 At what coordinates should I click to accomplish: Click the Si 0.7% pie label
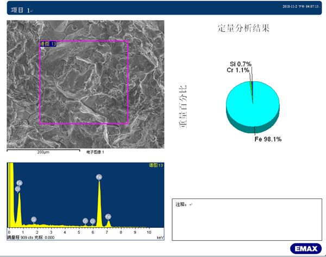pyautogui.click(x=241, y=64)
